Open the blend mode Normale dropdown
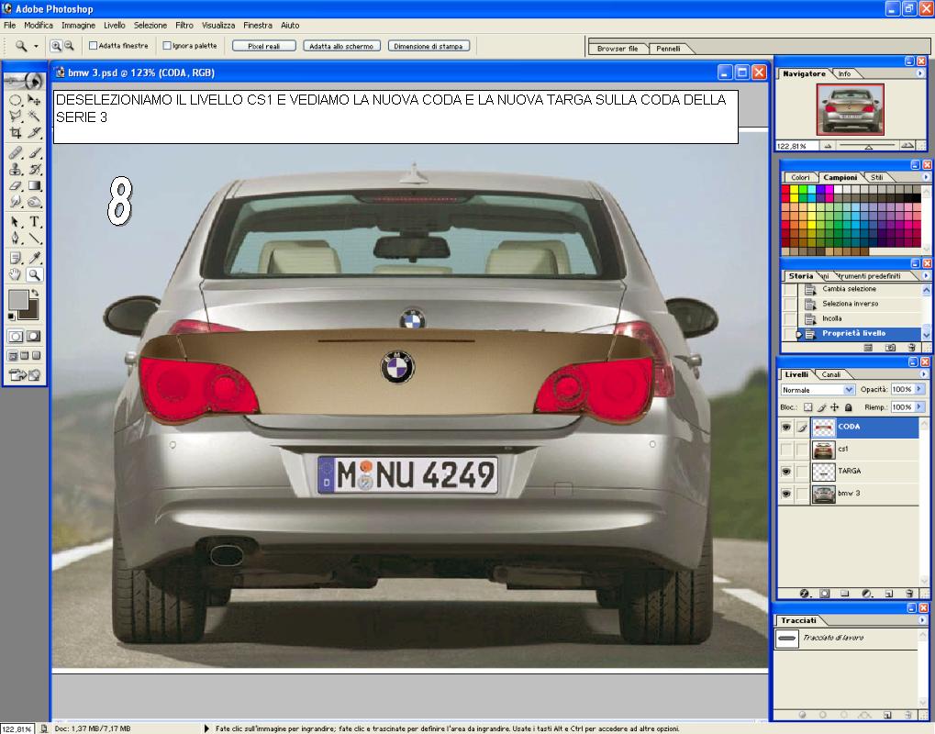Viewport: 935px width, 734px height. tap(849, 390)
